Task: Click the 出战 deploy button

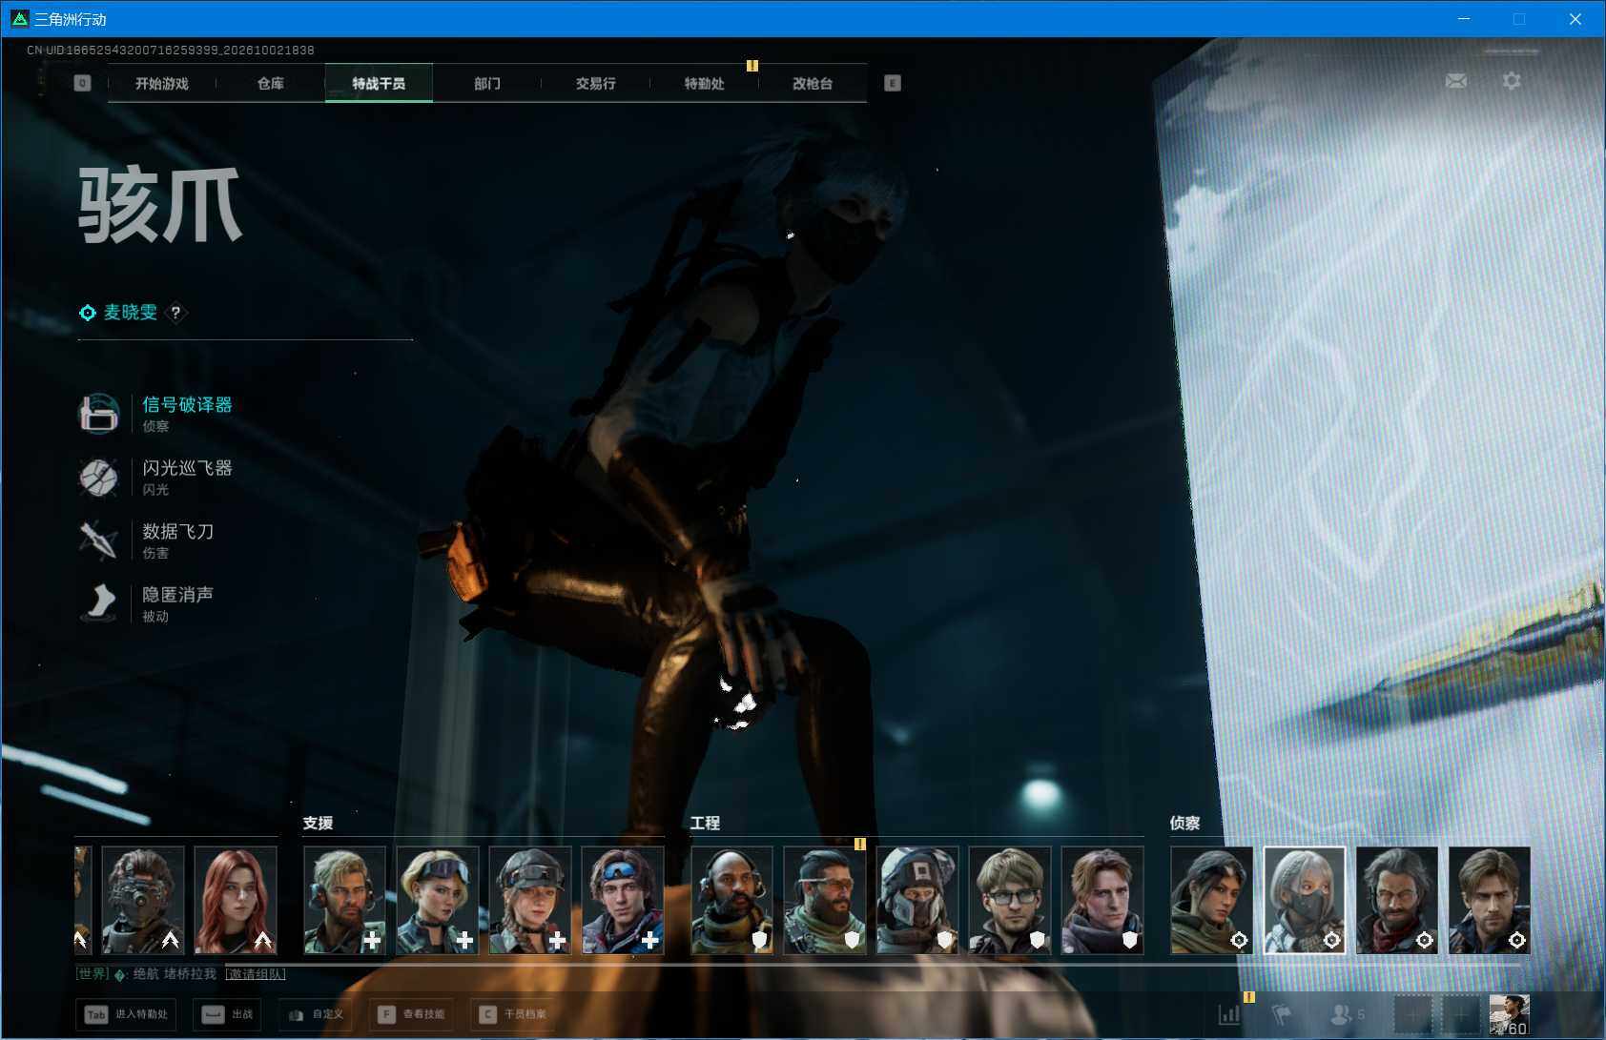Action: [228, 1014]
